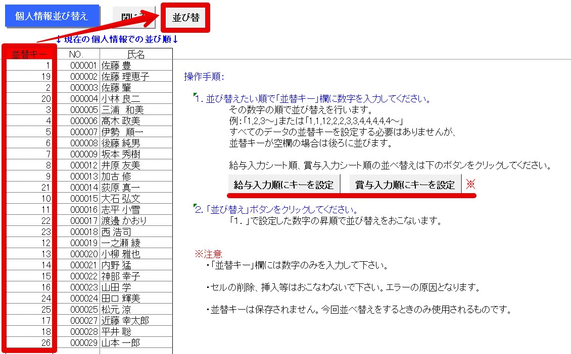Select the name cell 佐藤 肇
The height and width of the screenshot is (354, 571).
pyautogui.click(x=136, y=88)
